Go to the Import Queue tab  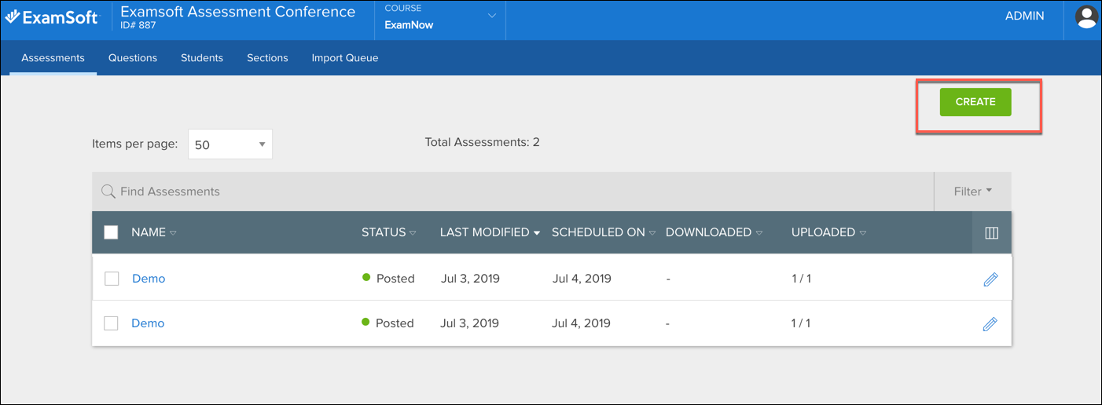click(344, 58)
